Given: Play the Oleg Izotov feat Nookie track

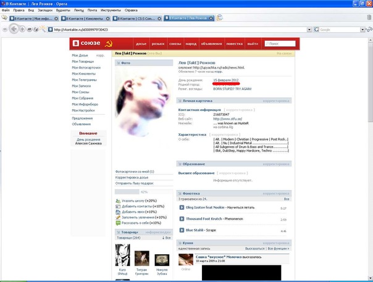Looking at the screenshot, I should (181, 207).
